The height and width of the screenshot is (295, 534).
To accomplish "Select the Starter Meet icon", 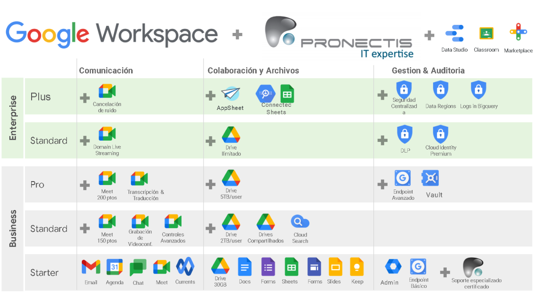I will [162, 267].
